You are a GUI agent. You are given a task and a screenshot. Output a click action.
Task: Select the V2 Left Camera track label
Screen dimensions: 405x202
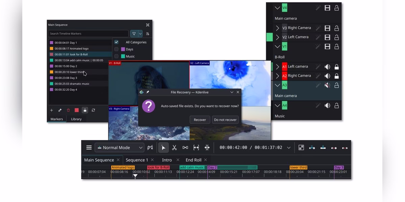tap(298, 37)
